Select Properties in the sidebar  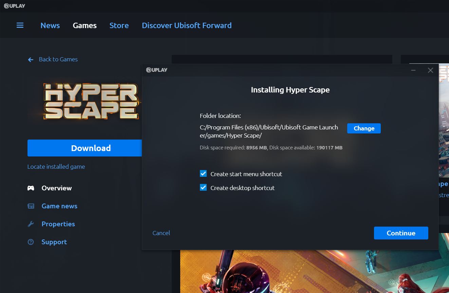coord(58,224)
